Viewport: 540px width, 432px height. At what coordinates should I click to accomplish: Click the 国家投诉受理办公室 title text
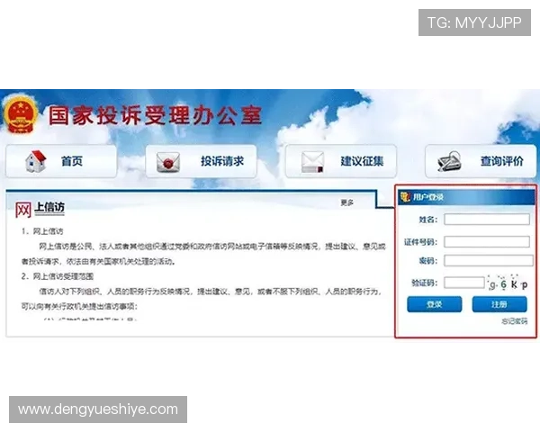coord(155,115)
